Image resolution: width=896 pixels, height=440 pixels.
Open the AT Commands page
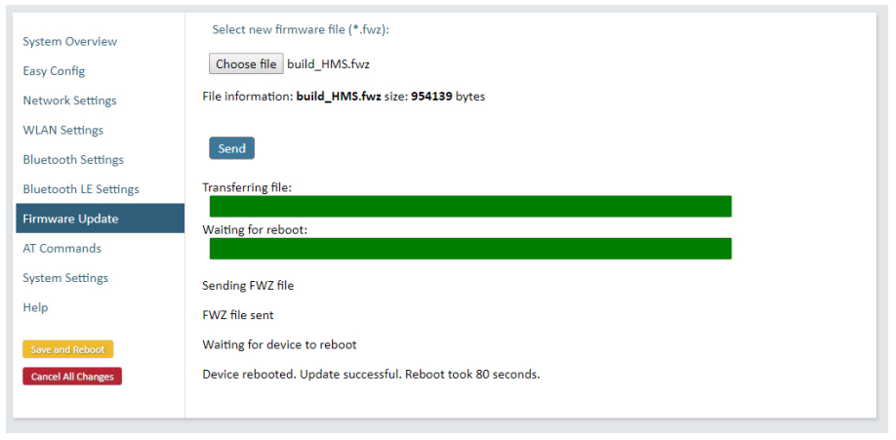point(61,249)
